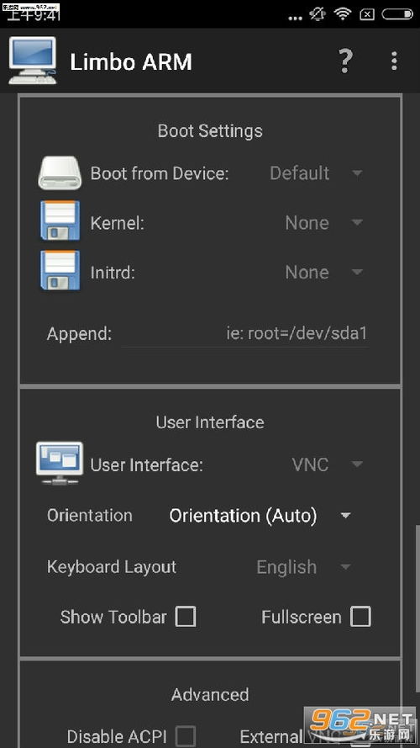Tap the Wi-Fi status bar icon
Screen dimensions: 420x748
[343, 14]
